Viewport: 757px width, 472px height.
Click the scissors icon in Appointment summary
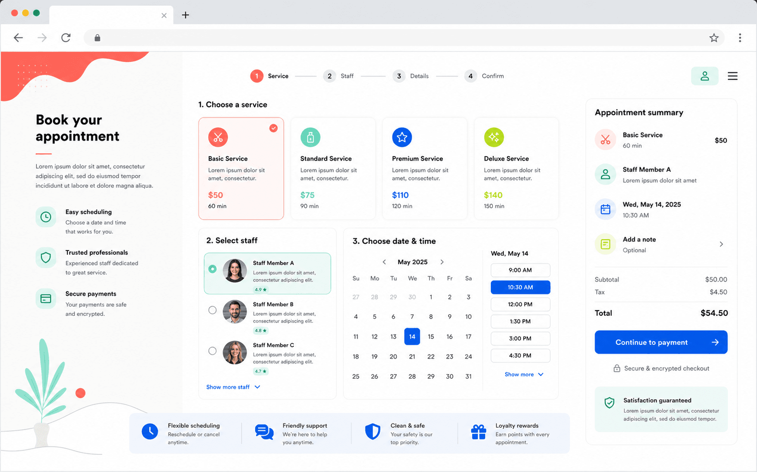pos(605,140)
